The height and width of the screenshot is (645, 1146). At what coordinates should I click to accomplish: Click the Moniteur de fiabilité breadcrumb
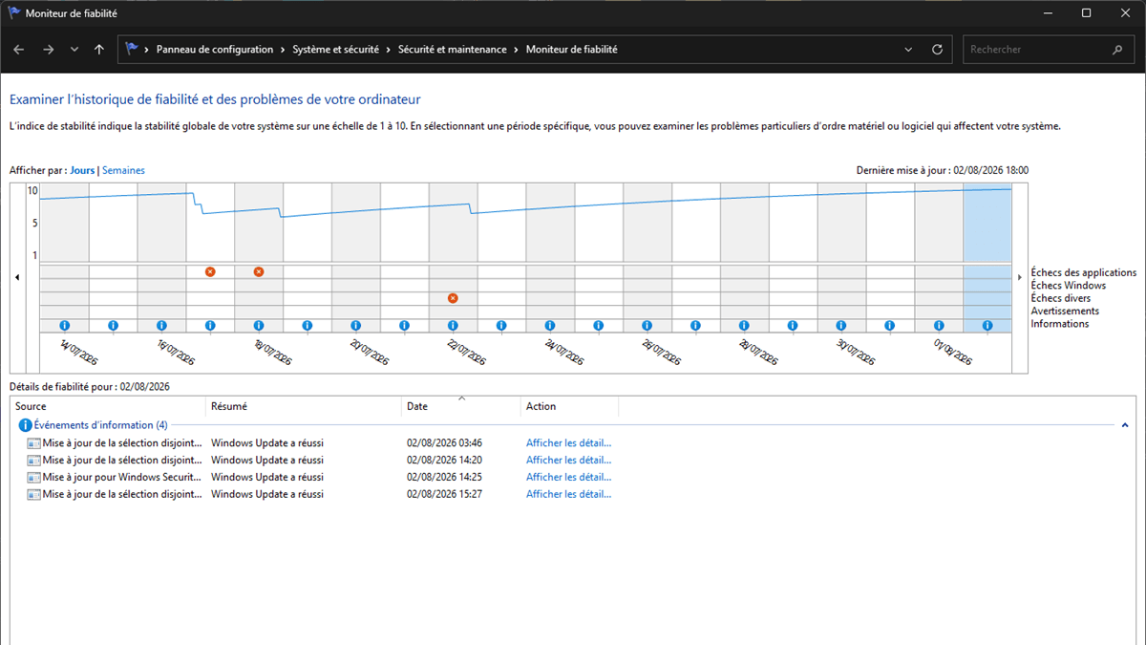(x=572, y=50)
